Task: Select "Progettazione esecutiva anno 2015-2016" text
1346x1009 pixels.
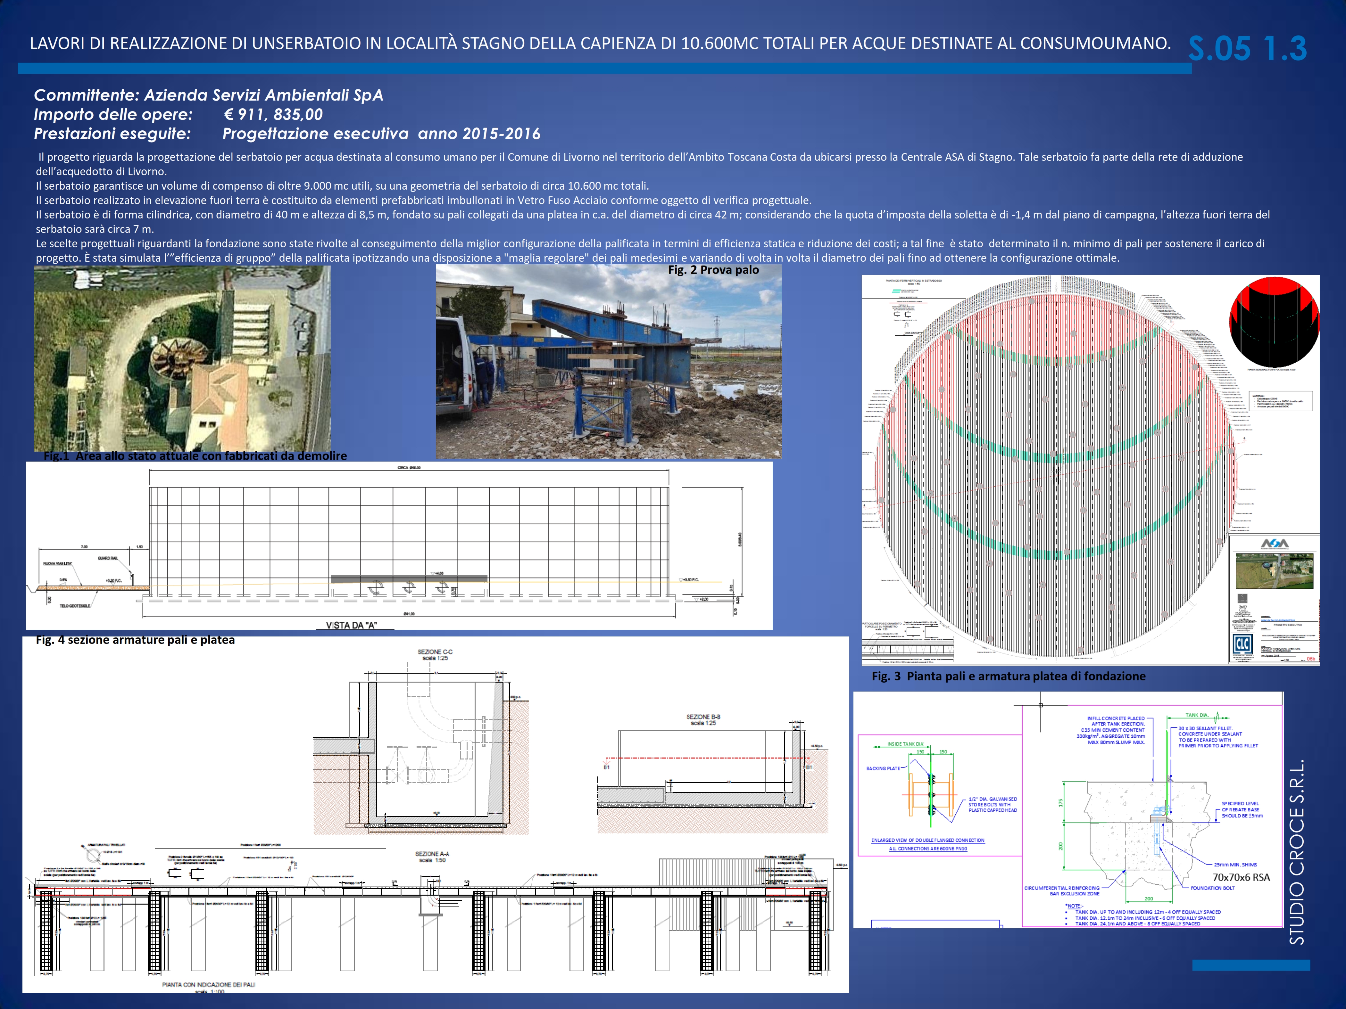Action: 381,134
